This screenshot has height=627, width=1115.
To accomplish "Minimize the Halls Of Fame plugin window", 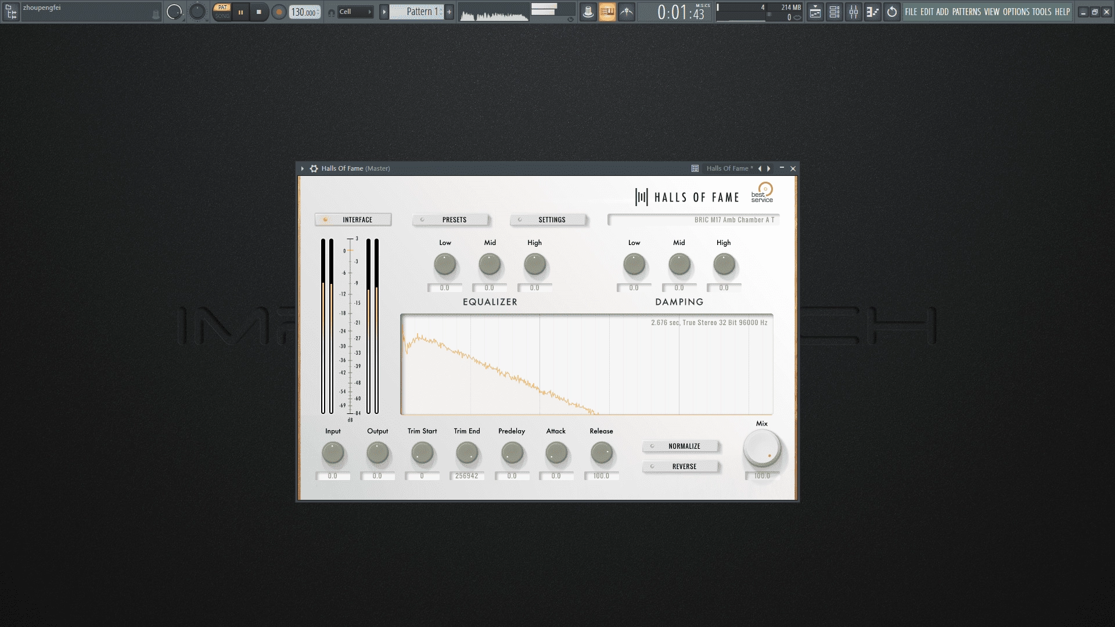I will tap(782, 168).
